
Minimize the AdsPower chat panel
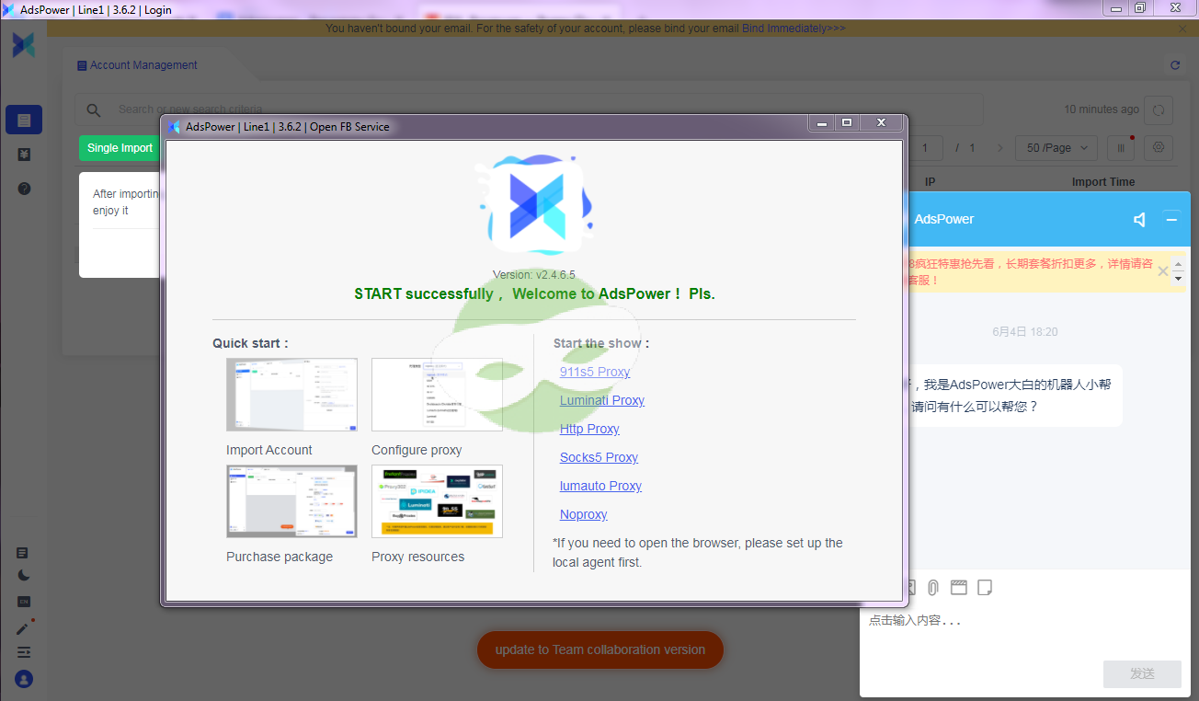pos(1171,219)
